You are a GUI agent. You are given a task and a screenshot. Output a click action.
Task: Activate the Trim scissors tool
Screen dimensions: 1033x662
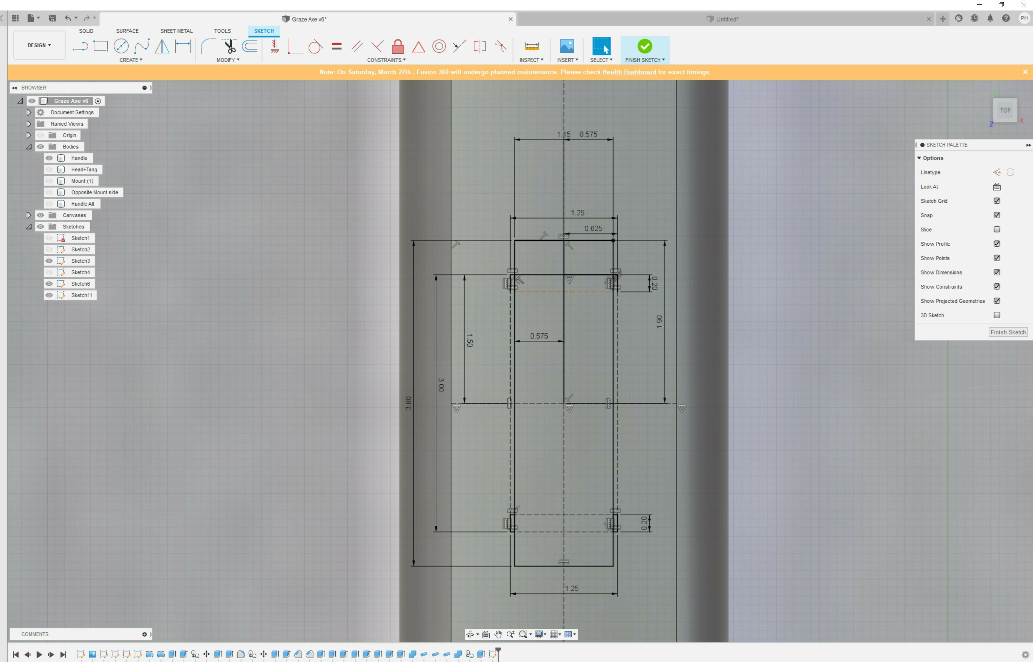(230, 46)
